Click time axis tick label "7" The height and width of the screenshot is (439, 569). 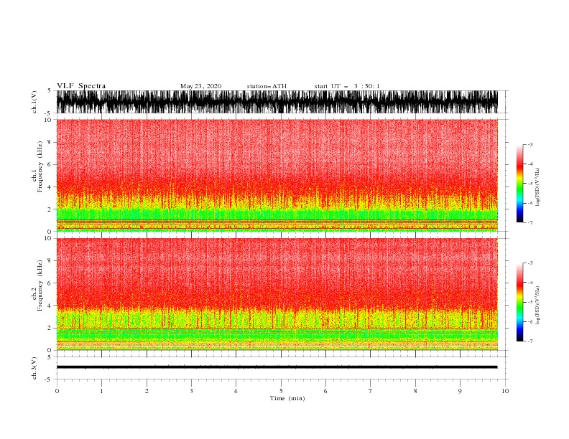click(x=371, y=391)
